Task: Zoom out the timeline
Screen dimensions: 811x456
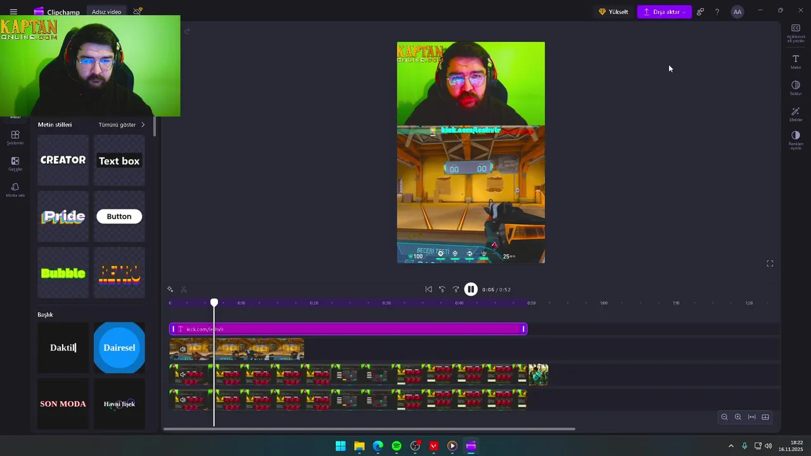Action: [x=724, y=417]
